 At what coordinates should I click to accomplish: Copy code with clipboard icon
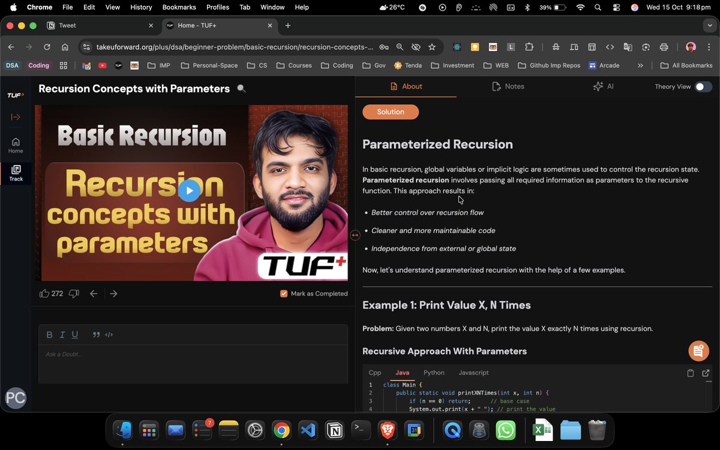(x=691, y=373)
